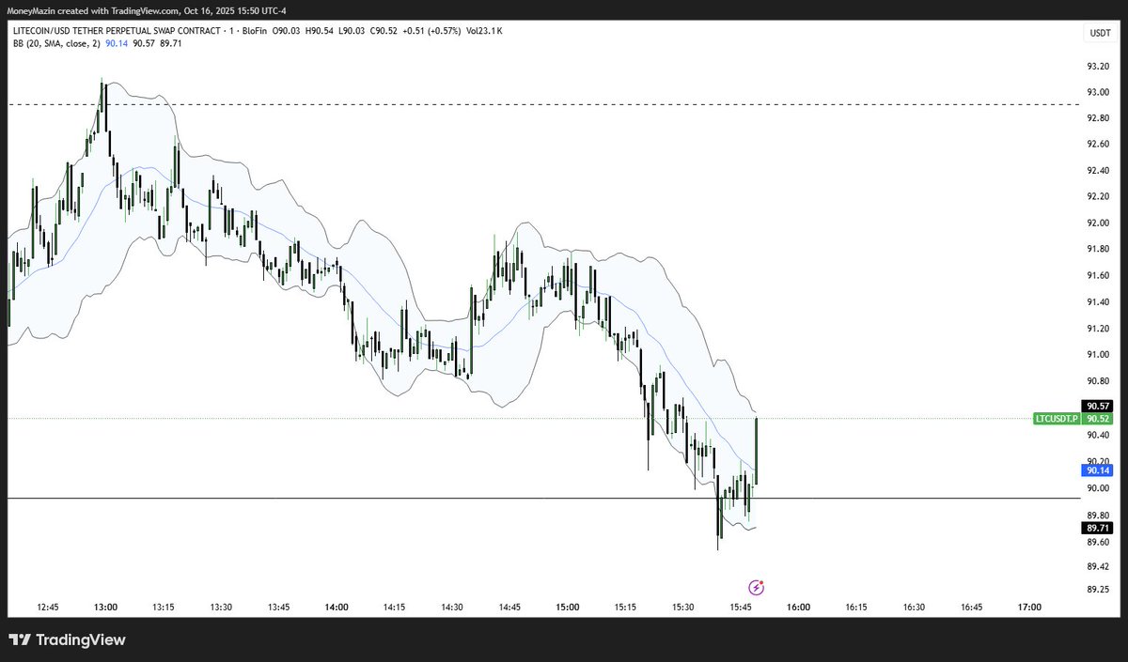Click the 16:15 time axis label

click(x=856, y=608)
